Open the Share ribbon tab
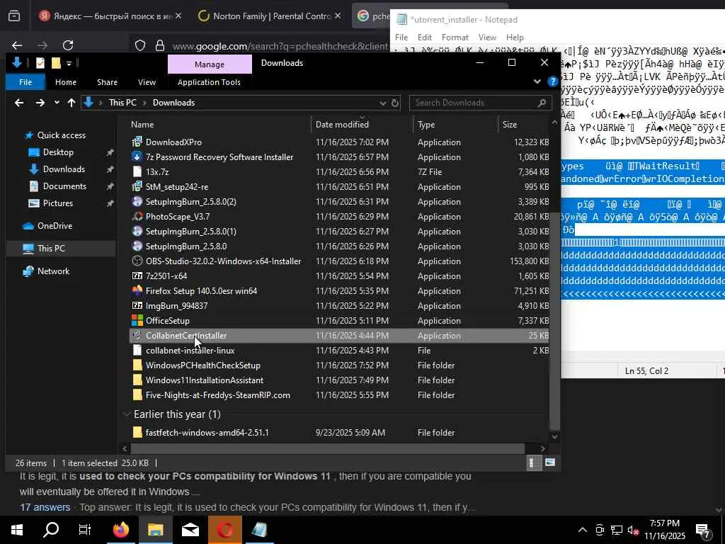Image resolution: width=725 pixels, height=544 pixels. (108, 82)
